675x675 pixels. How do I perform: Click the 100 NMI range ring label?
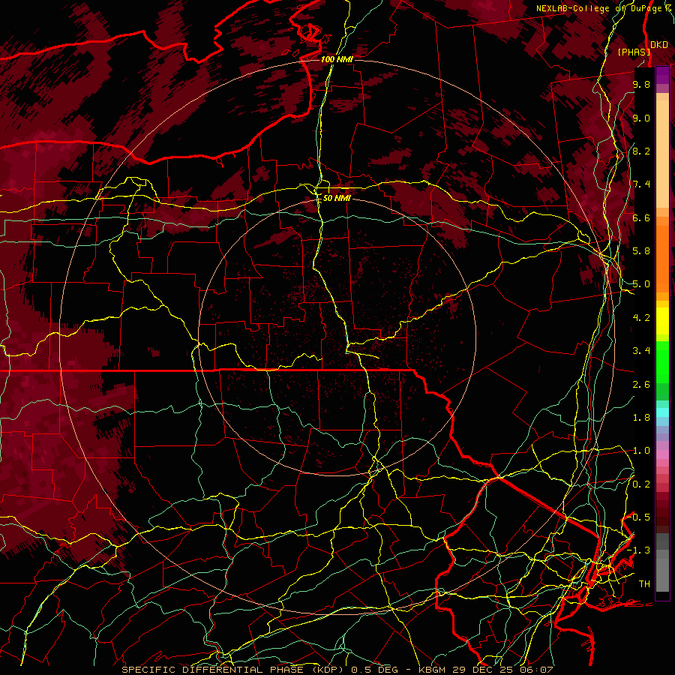337,59
